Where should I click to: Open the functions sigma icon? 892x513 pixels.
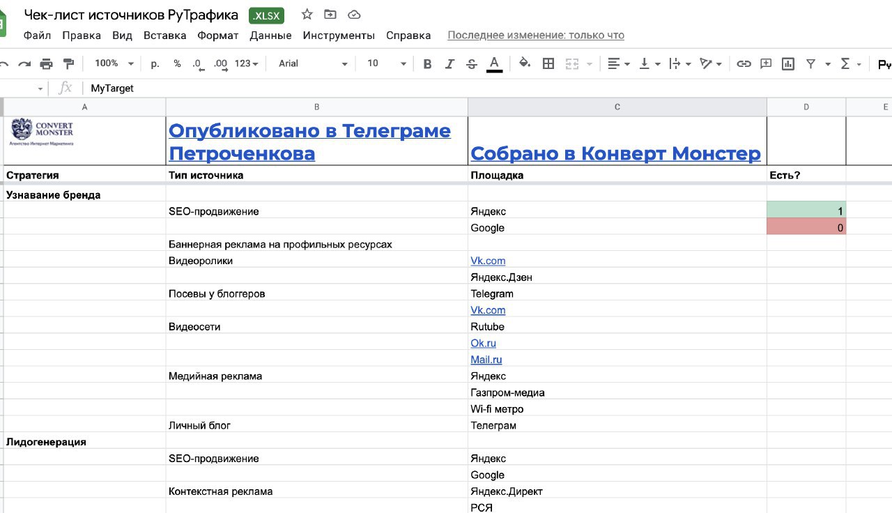point(845,64)
